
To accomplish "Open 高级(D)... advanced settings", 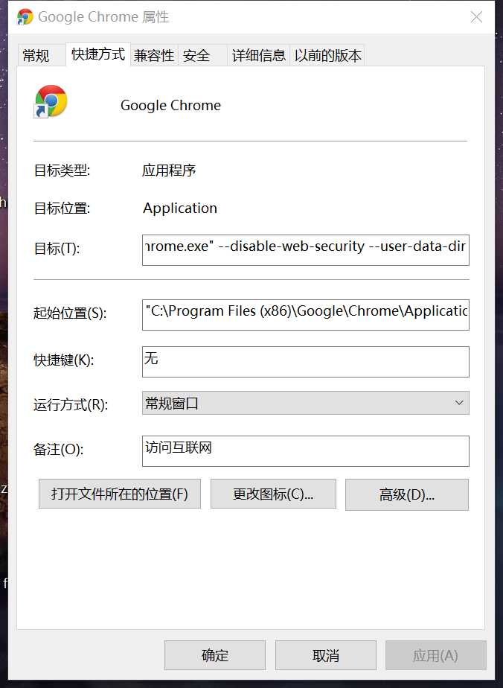I will [406, 494].
